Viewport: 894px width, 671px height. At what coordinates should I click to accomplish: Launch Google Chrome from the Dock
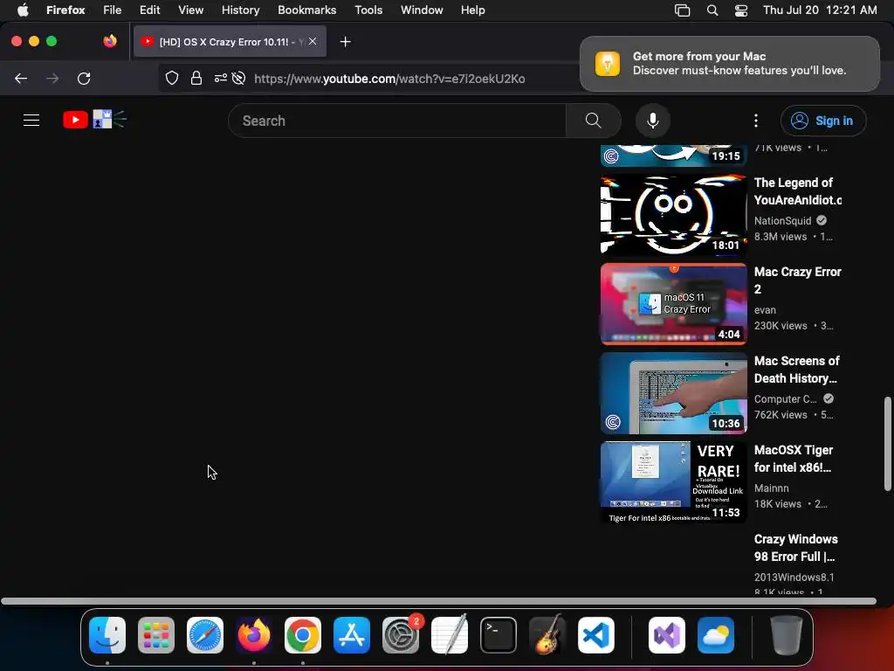coord(303,635)
